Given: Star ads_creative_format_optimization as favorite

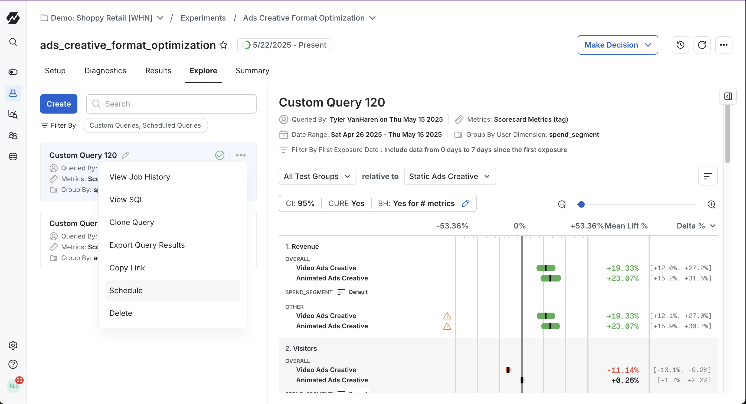Looking at the screenshot, I should pos(223,45).
